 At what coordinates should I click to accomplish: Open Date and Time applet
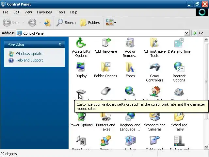(179, 43)
